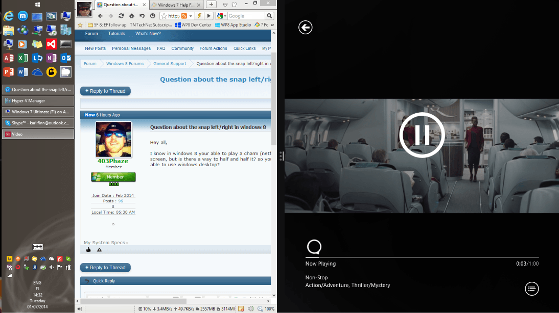Open browser history clock icon

153,16
